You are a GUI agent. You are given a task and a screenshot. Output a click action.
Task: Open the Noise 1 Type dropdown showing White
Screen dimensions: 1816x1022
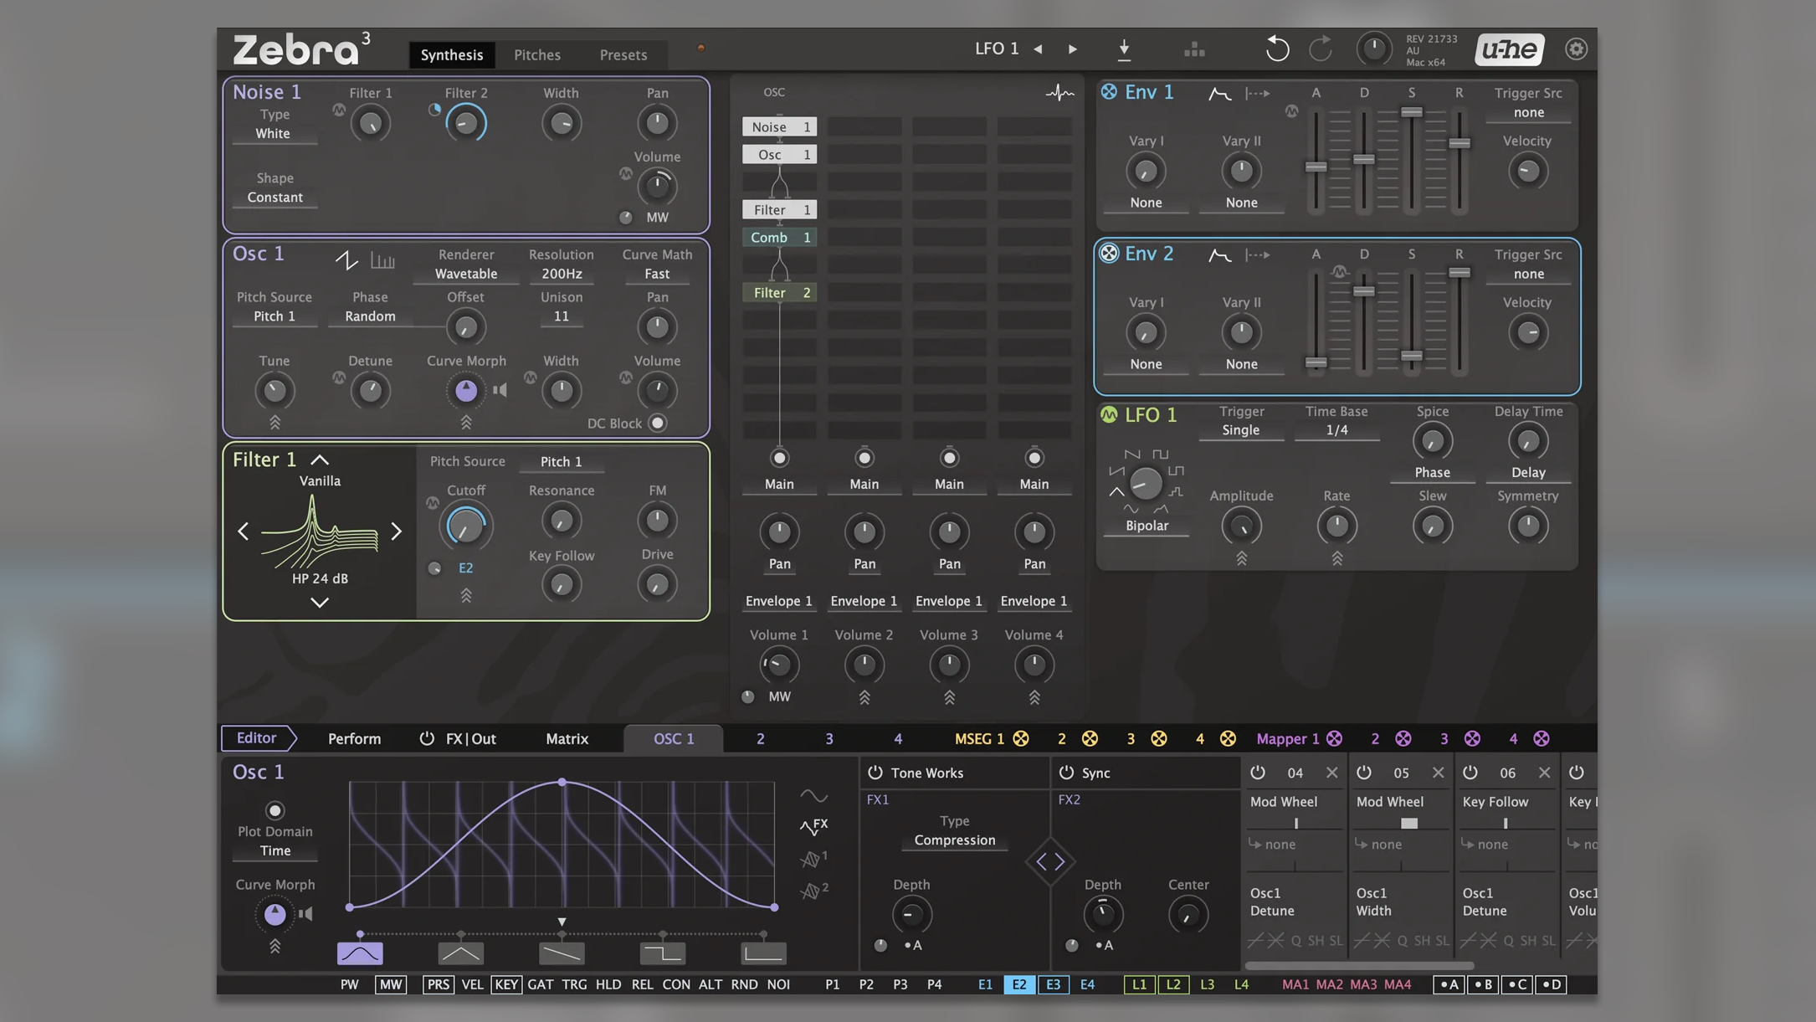coord(274,132)
